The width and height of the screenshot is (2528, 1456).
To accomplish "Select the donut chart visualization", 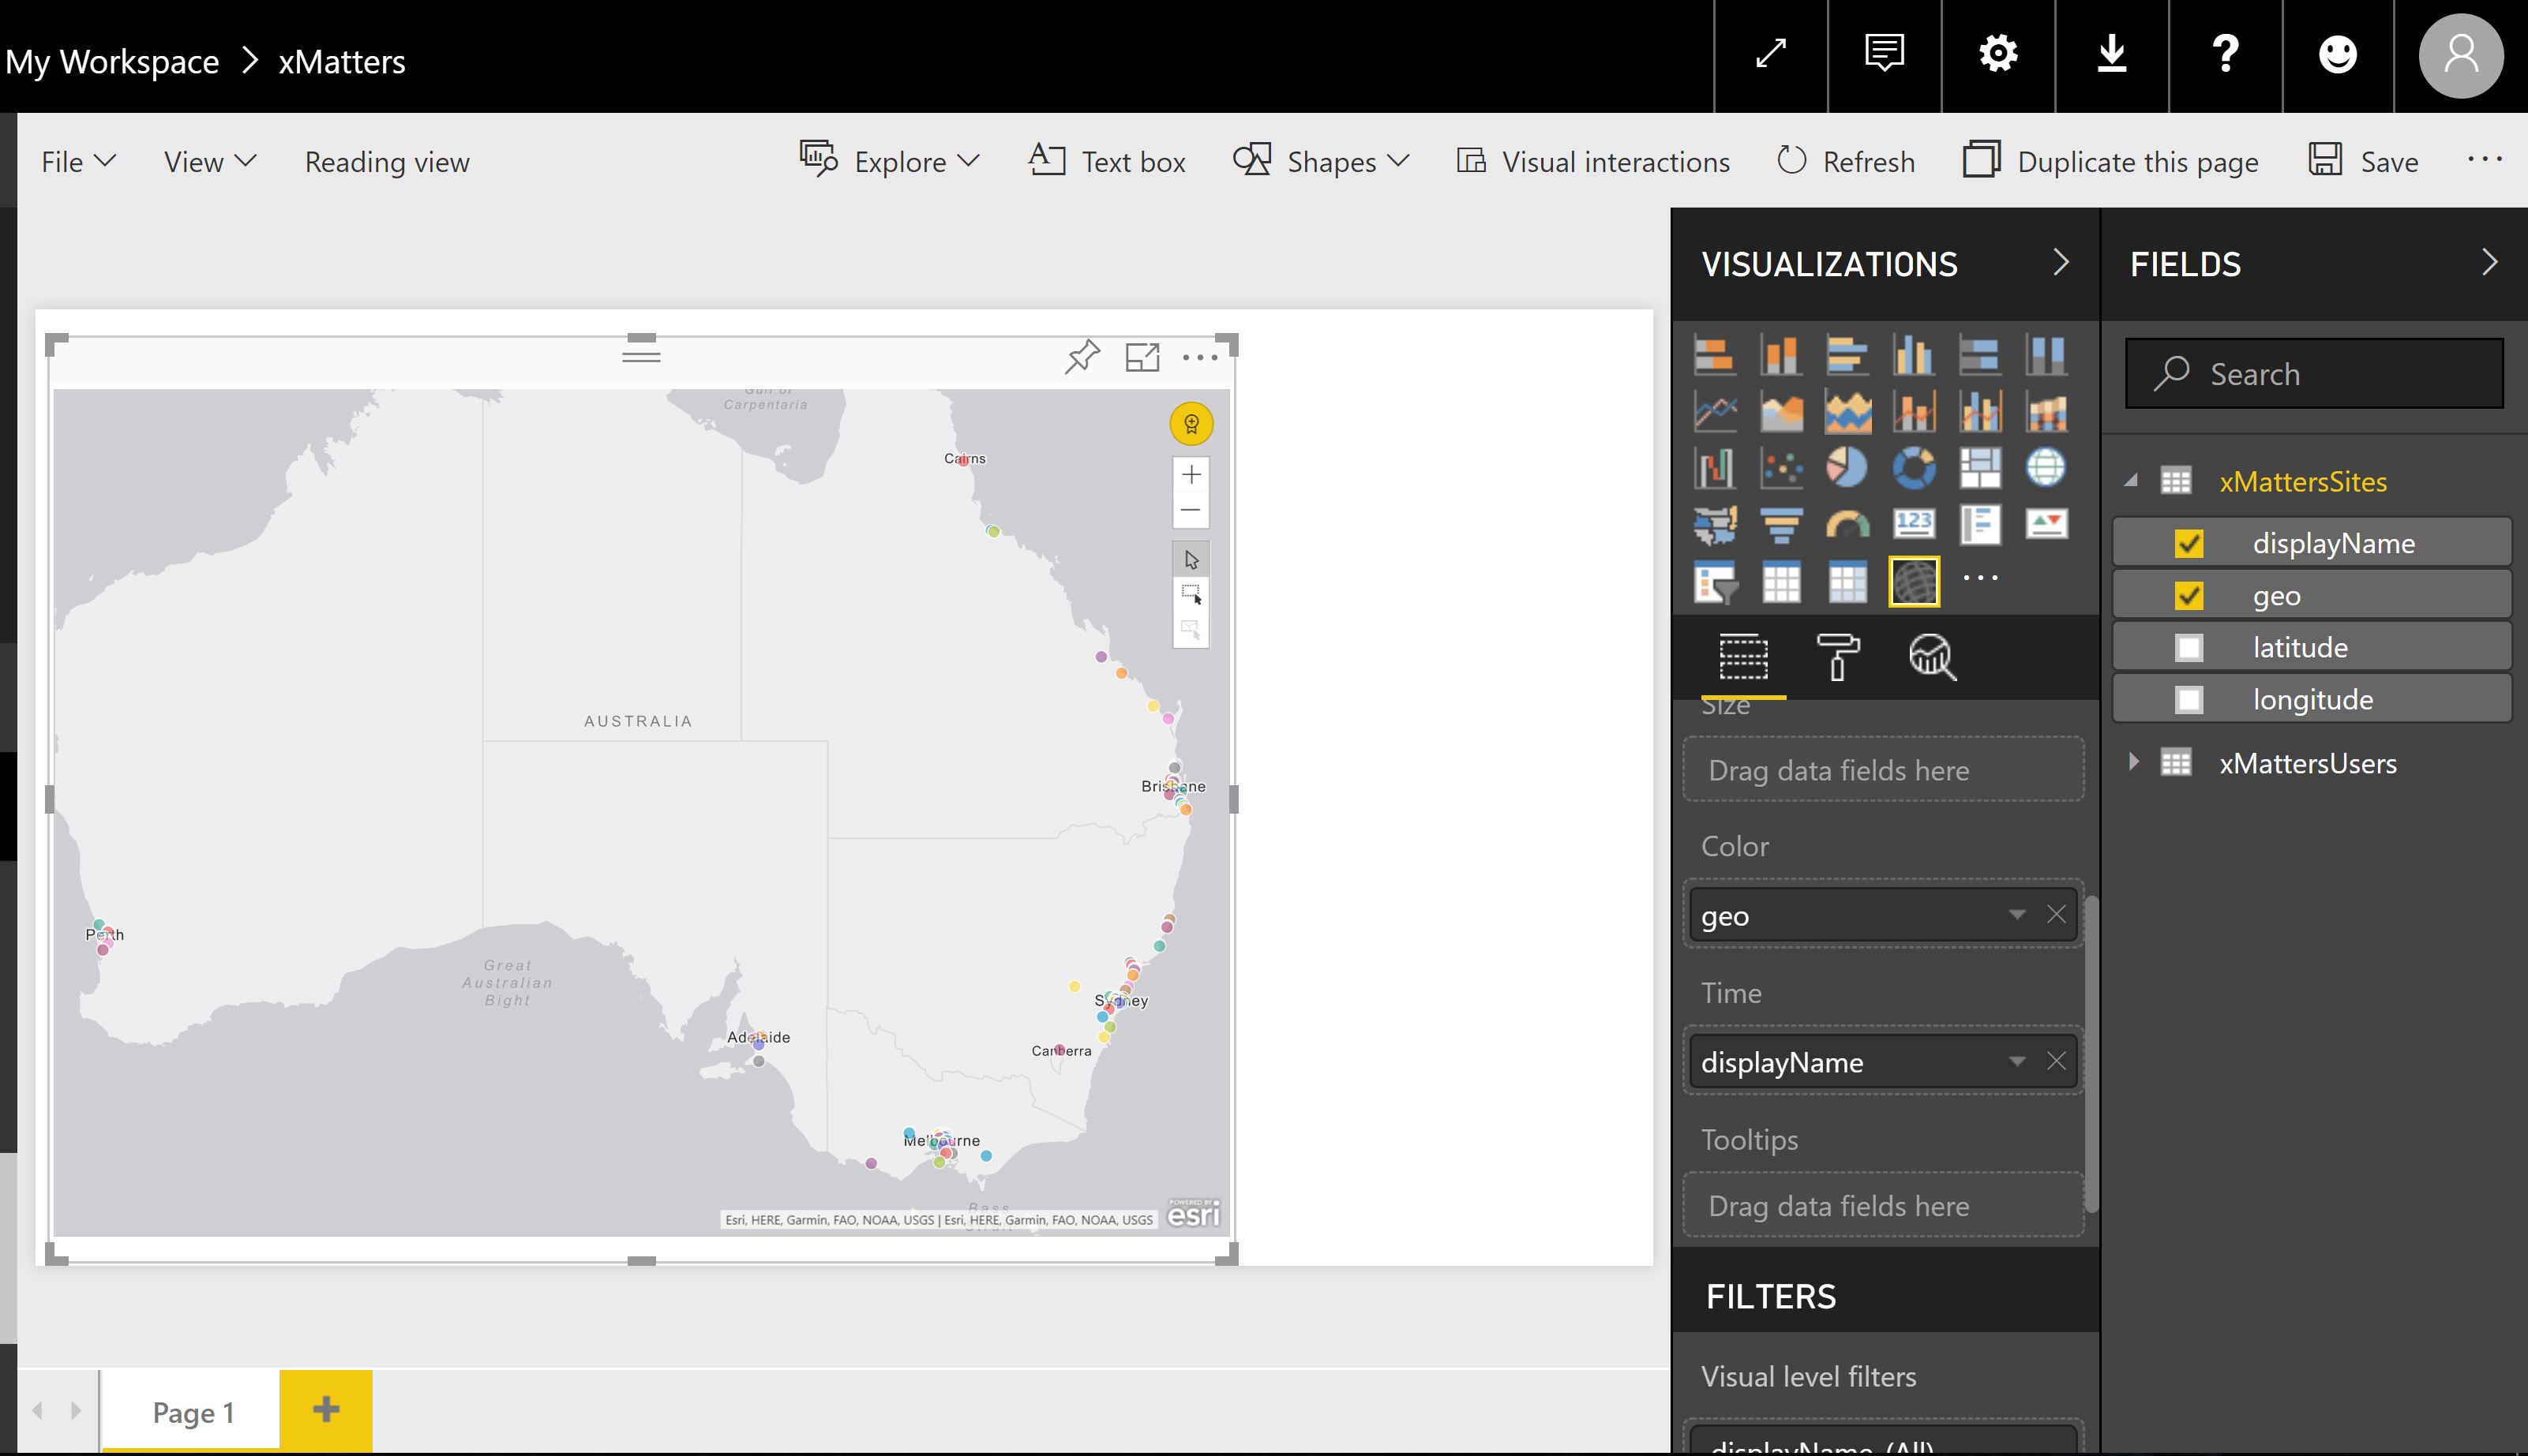I will (x=1914, y=467).
